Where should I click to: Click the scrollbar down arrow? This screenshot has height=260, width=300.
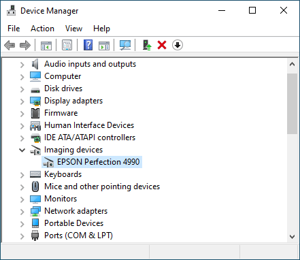(293, 237)
